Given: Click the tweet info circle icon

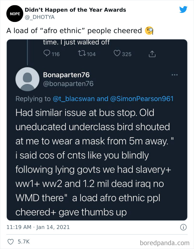Looking at the screenshot, I should tap(183, 227).
